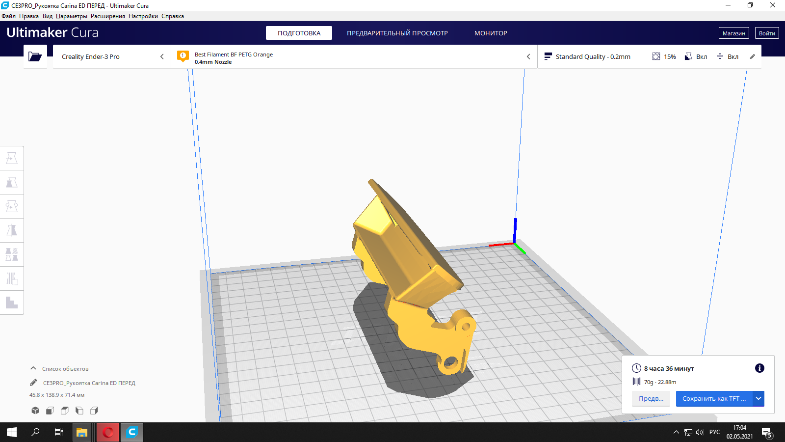The image size is (785, 442).
Task: Click the Предв... preview button
Action: [x=651, y=399]
